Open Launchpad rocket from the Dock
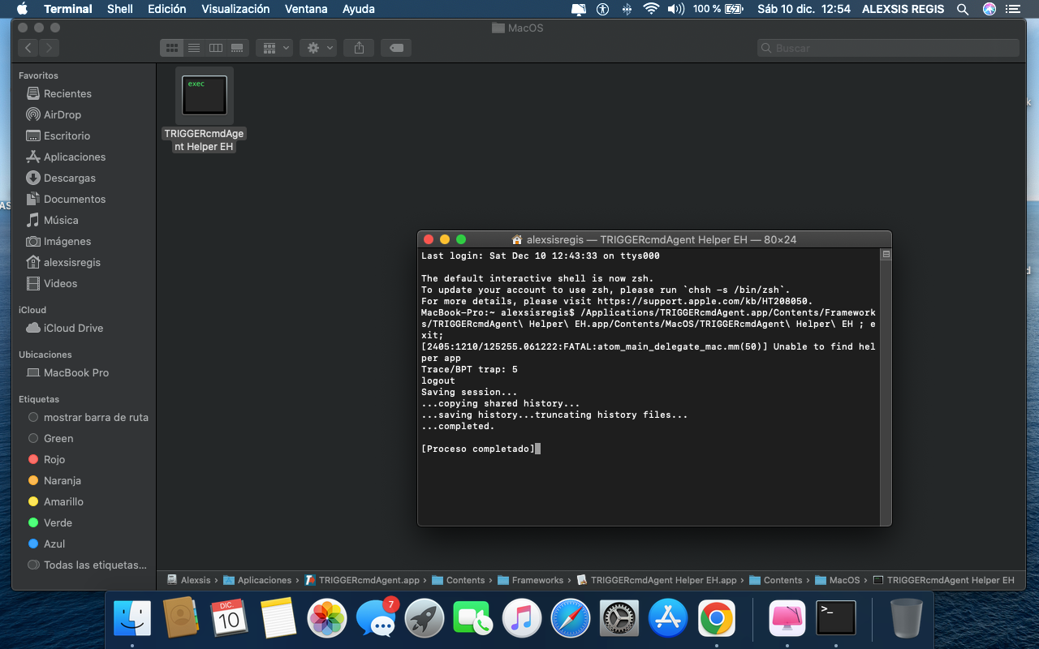 pos(425,619)
